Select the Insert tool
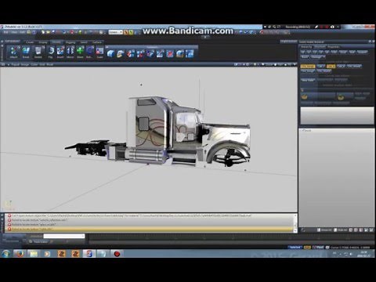The width and height of the screenshot is (376, 282). tap(60, 52)
